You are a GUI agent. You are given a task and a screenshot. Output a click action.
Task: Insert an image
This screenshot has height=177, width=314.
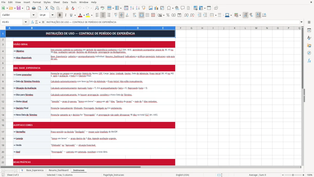pyautogui.click(x=151, y=8)
